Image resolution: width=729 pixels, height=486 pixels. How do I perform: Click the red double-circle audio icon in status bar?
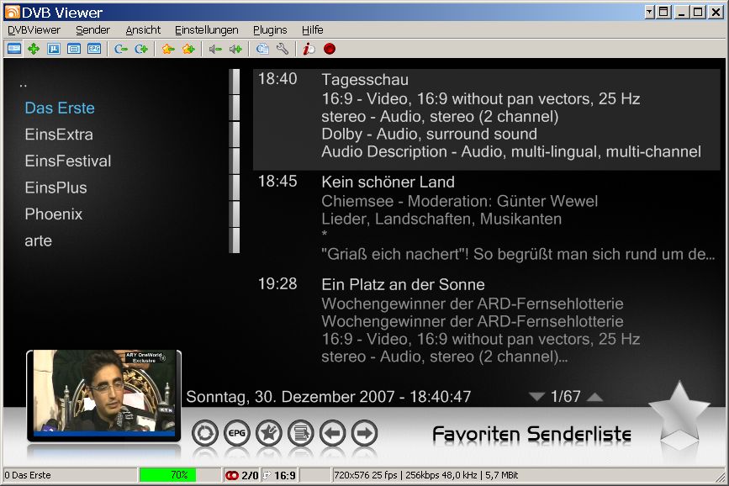[231, 475]
